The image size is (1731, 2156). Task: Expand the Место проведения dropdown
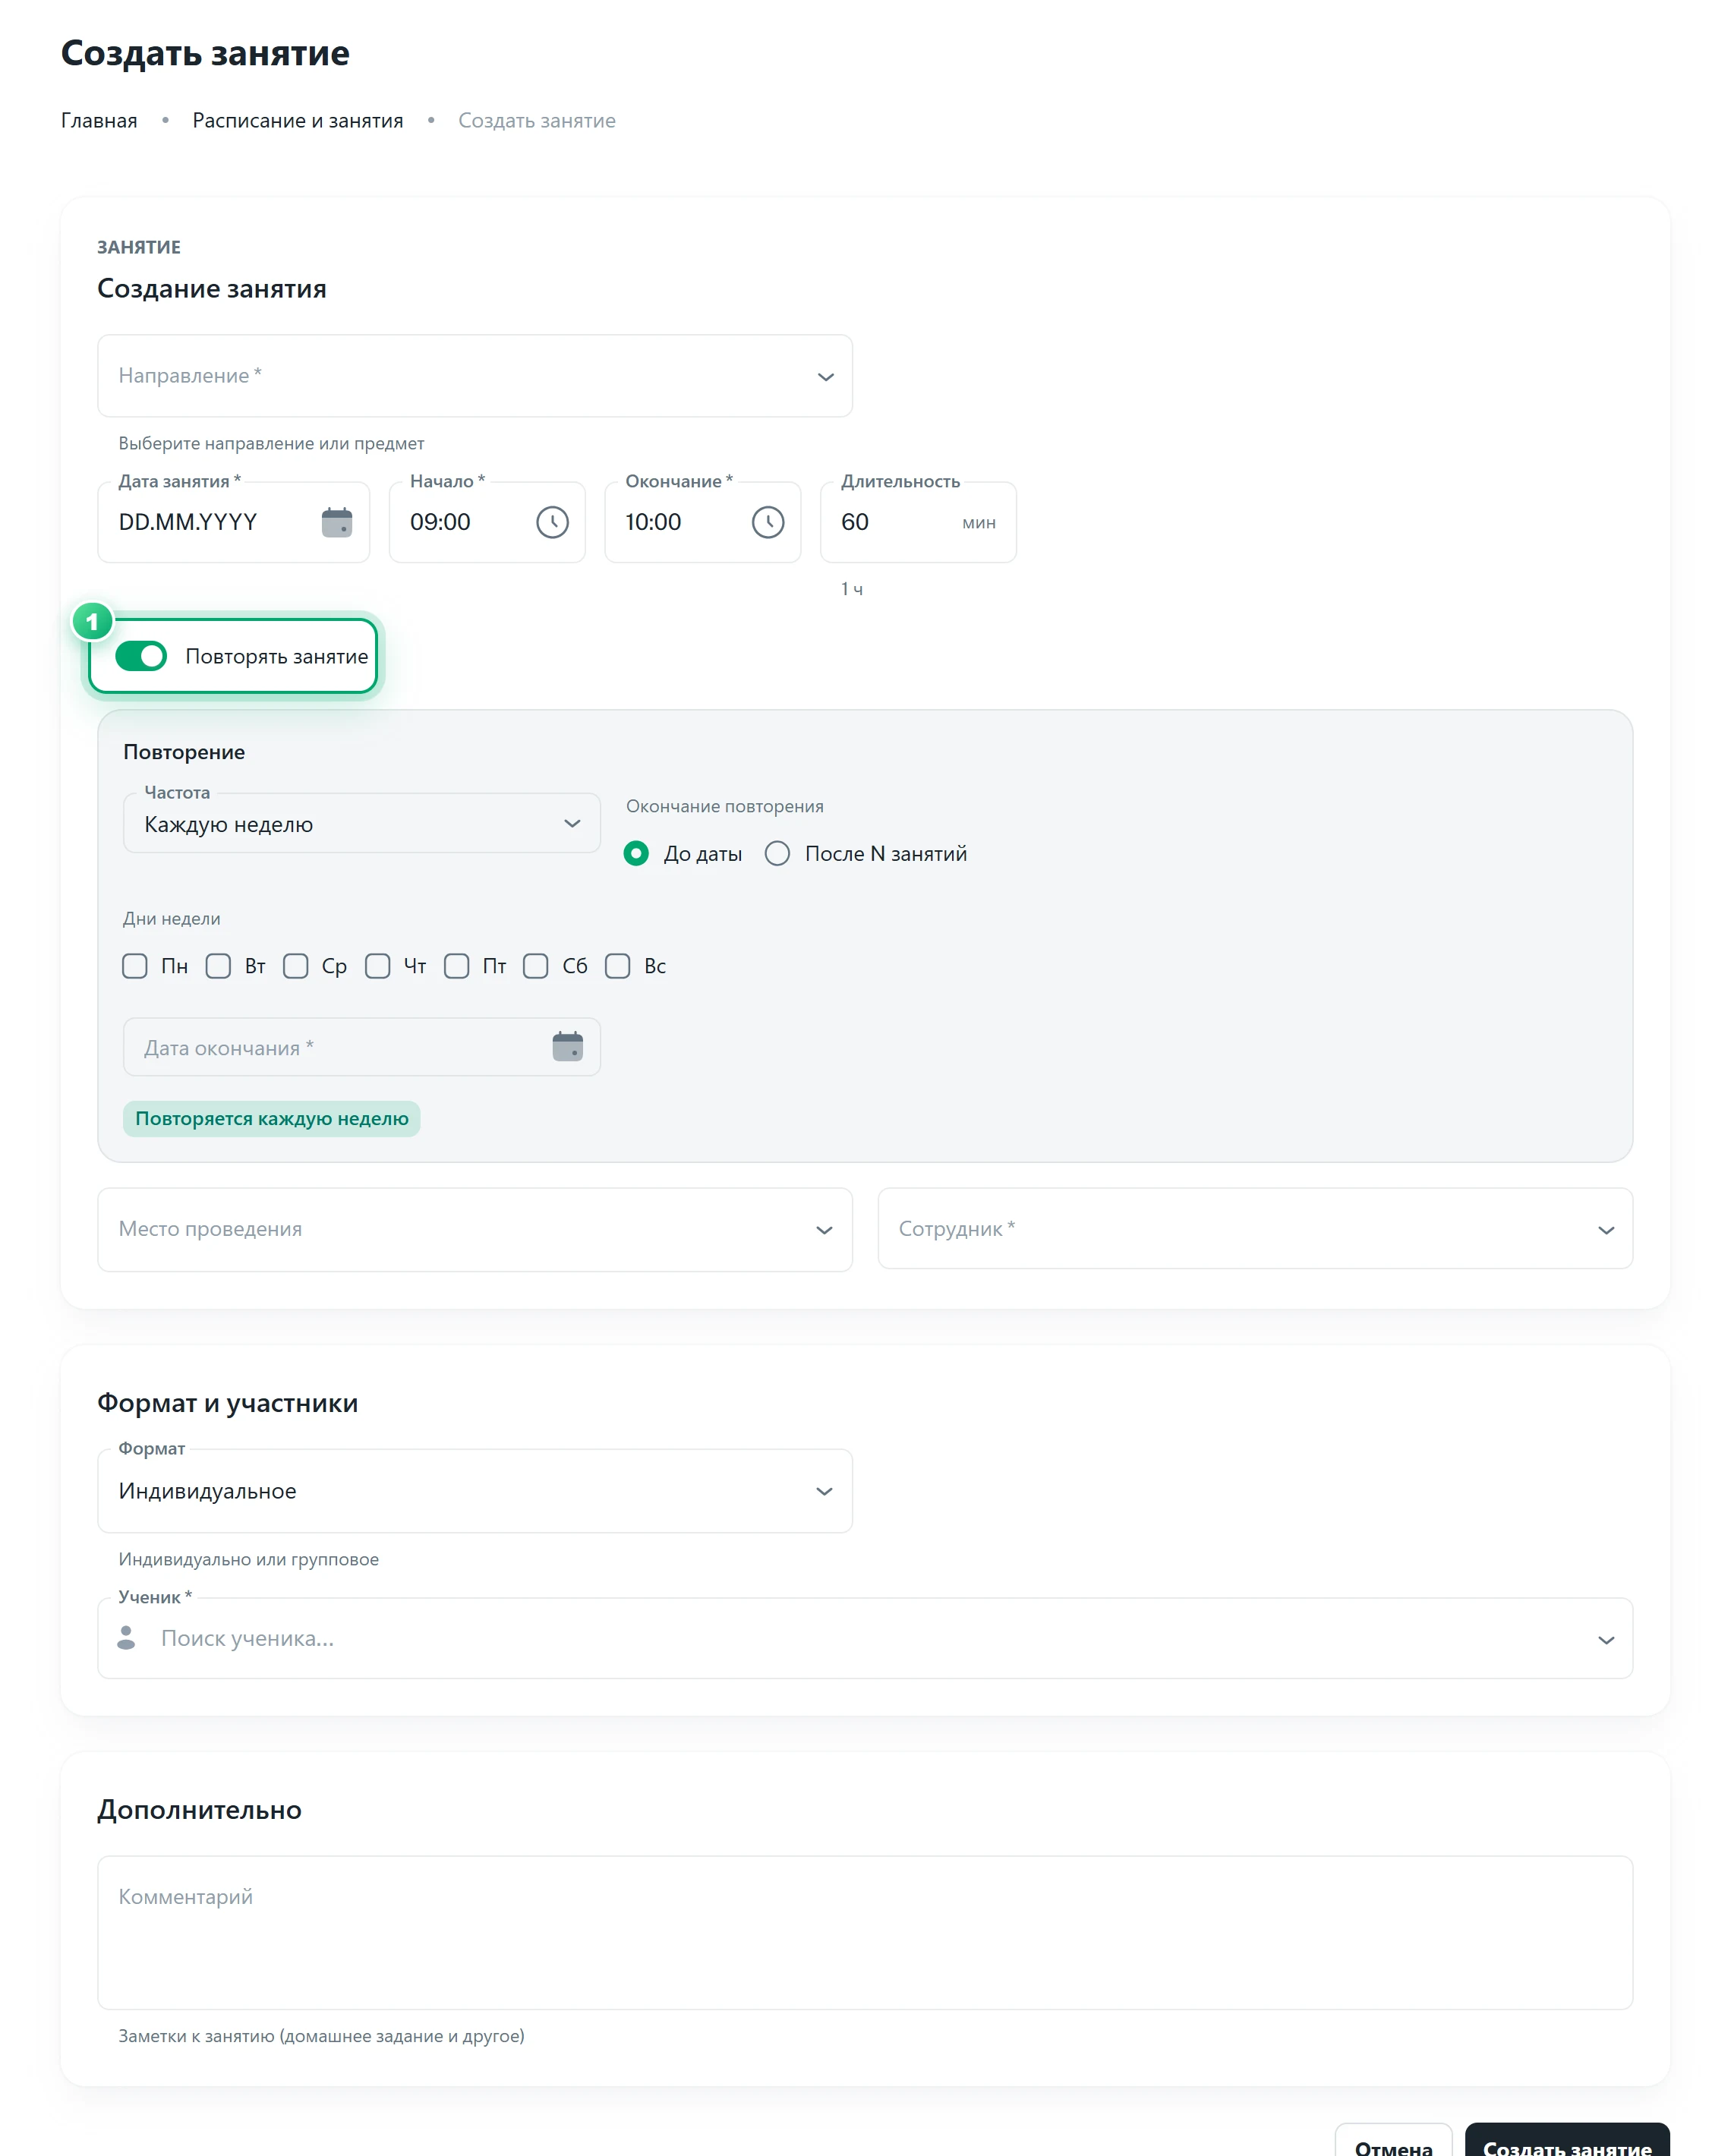coord(475,1229)
